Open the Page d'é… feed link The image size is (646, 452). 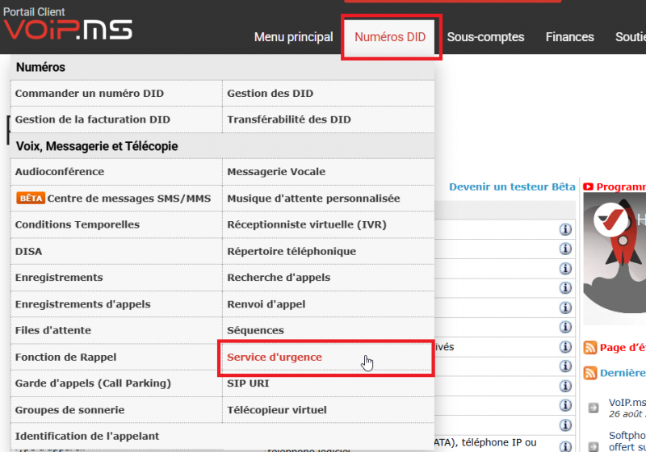click(623, 348)
